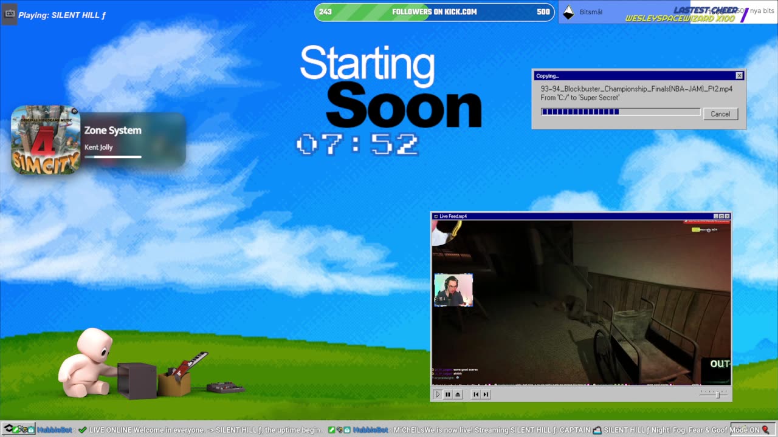778x437 pixels.
Task: Click Cancel in the Copying dialog
Action: 720,114
